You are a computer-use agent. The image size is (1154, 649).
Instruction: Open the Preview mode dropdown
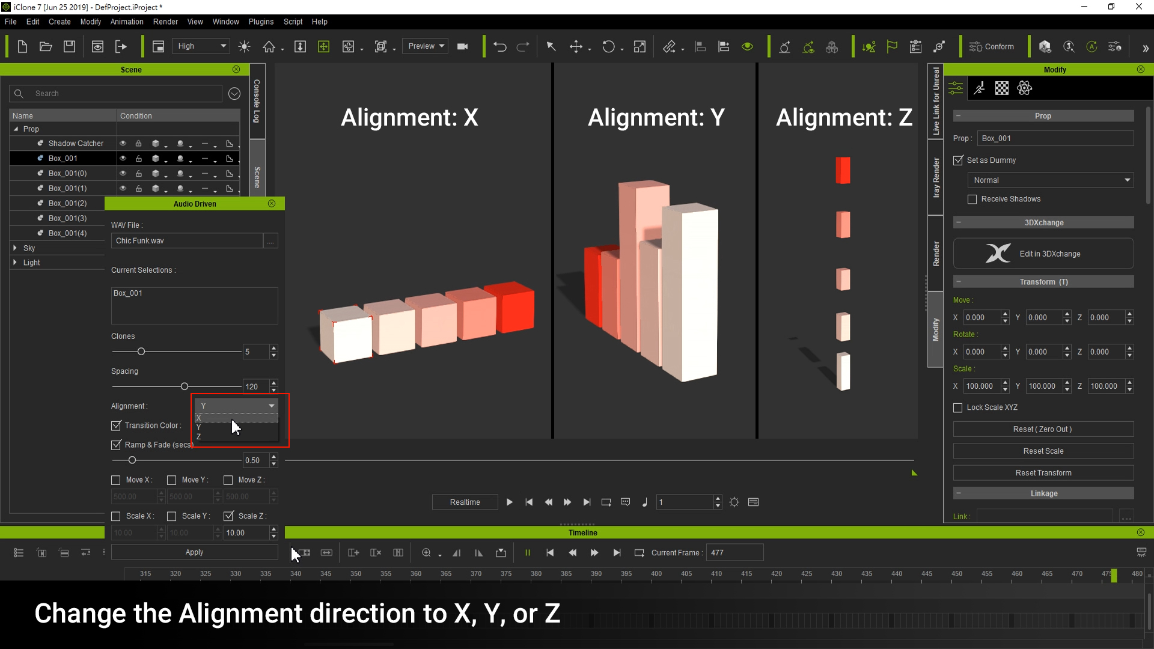coord(426,46)
